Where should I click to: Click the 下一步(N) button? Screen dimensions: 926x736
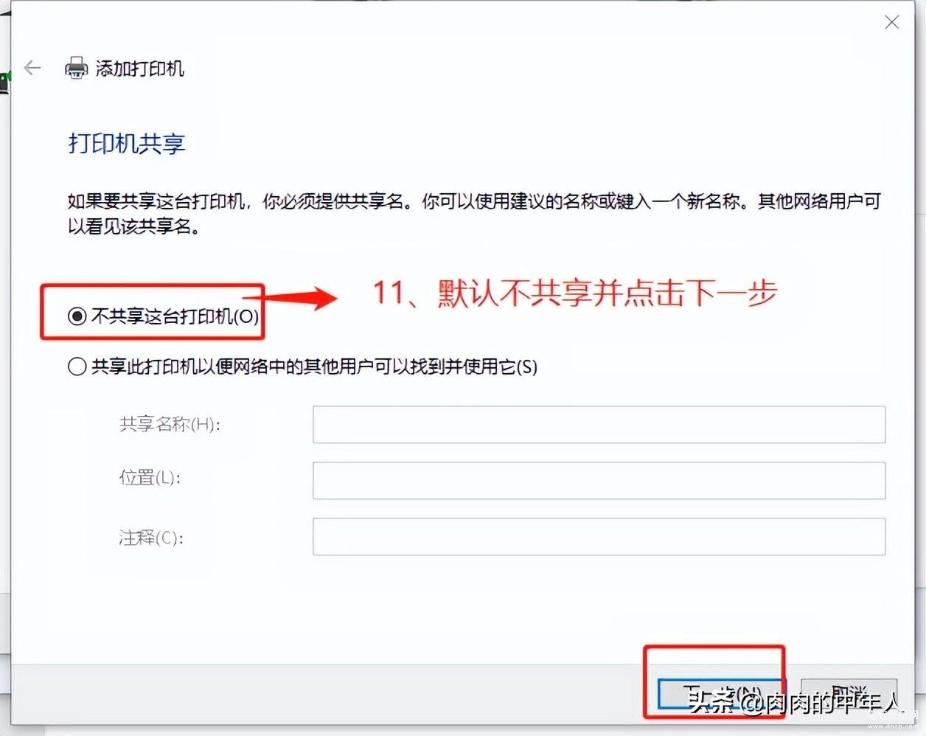coord(717,695)
